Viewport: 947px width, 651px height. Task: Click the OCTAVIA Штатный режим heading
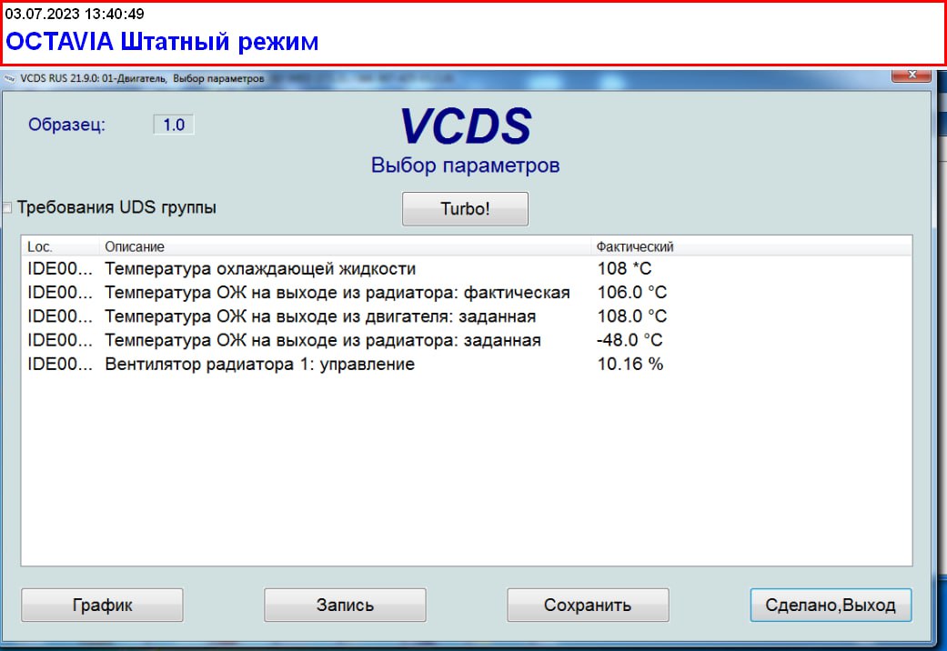[162, 42]
